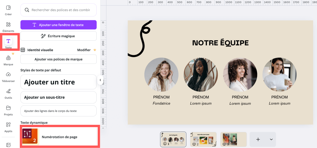The width and height of the screenshot is (317, 148).
Task: Click Ajouter vos polices de marque
Action: pos(58,59)
